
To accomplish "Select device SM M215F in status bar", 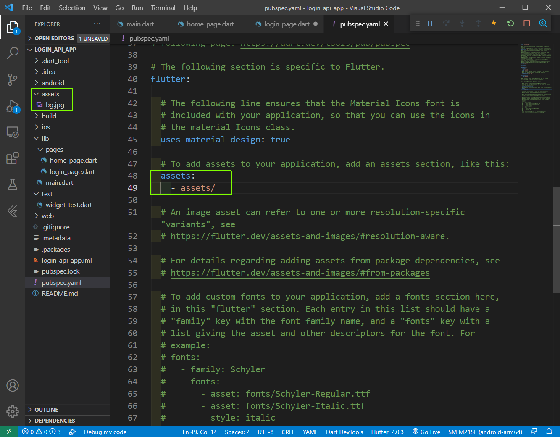I will tap(485, 432).
